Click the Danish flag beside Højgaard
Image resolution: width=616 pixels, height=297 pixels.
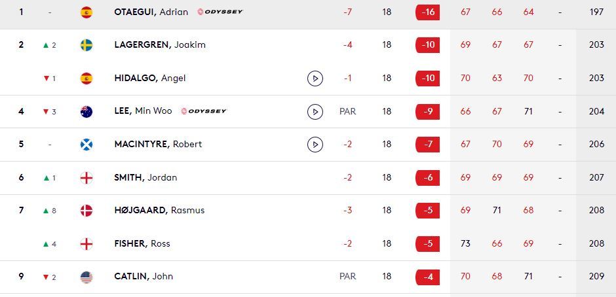(x=87, y=211)
